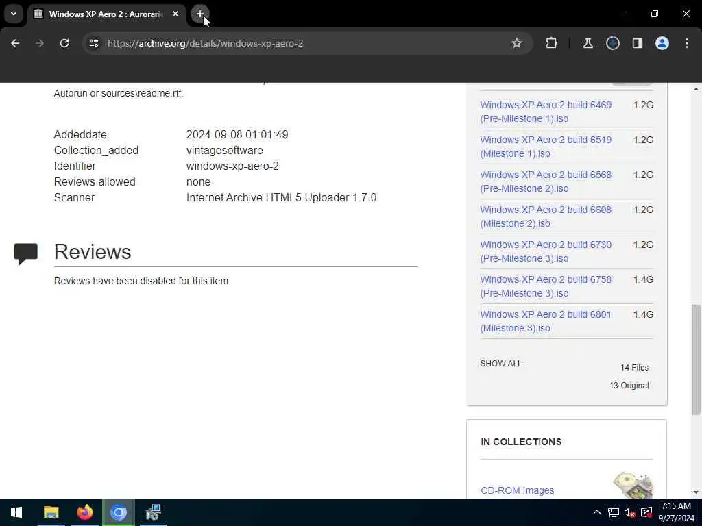Open the Extensions puzzle icon
This screenshot has height=526, width=702.
point(552,43)
